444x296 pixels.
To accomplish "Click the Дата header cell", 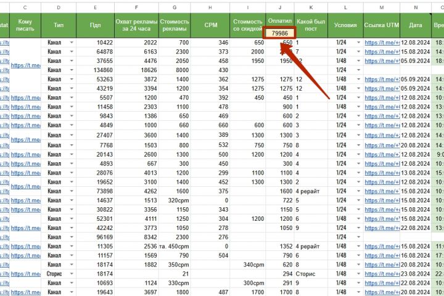I will (x=416, y=25).
